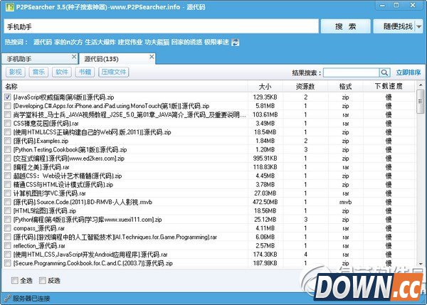Click the 结果搜索 input field
The image size is (427, 305).
[x=352, y=73]
